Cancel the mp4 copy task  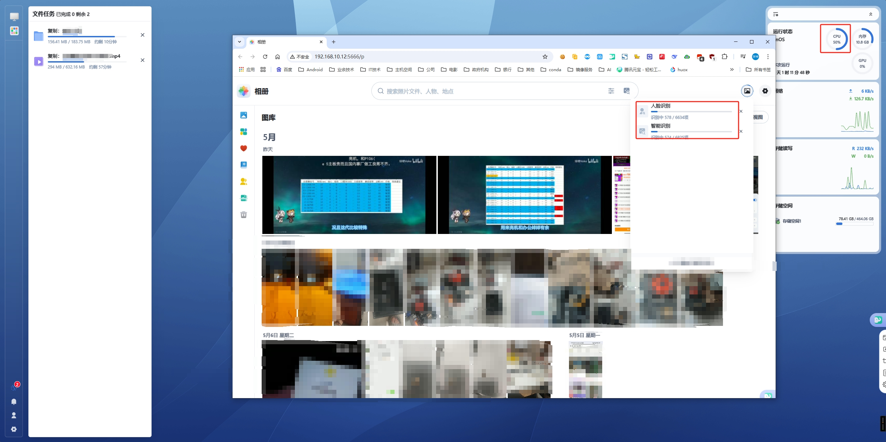coord(143,60)
